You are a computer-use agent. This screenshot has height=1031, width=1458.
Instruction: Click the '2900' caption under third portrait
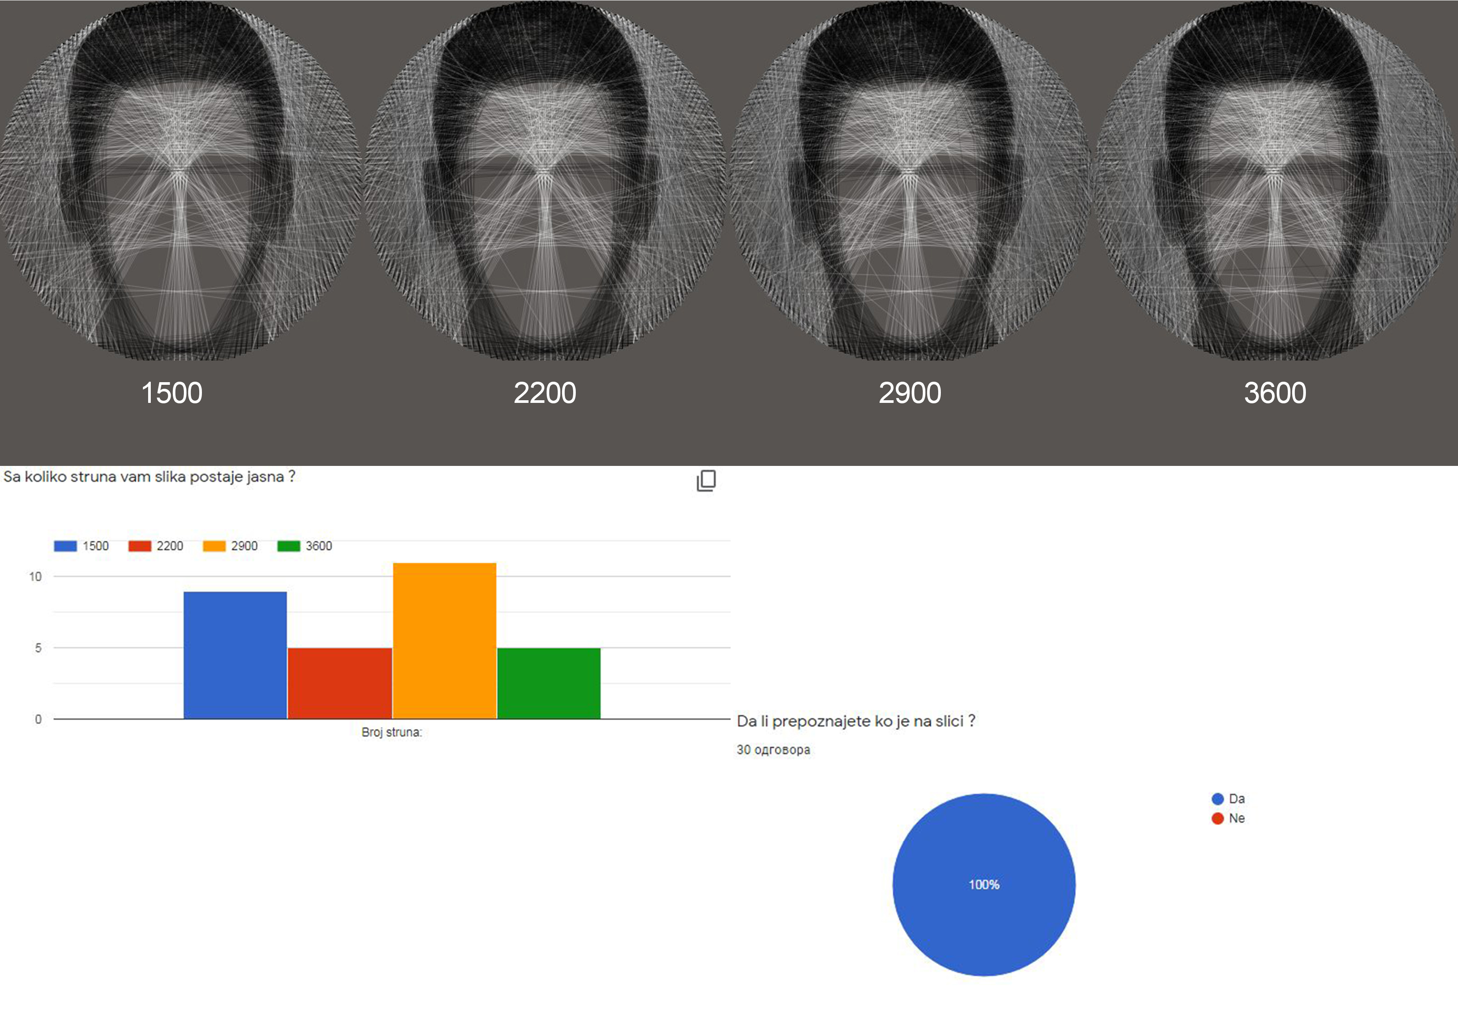910,393
